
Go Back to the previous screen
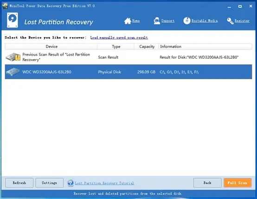pos(207,183)
